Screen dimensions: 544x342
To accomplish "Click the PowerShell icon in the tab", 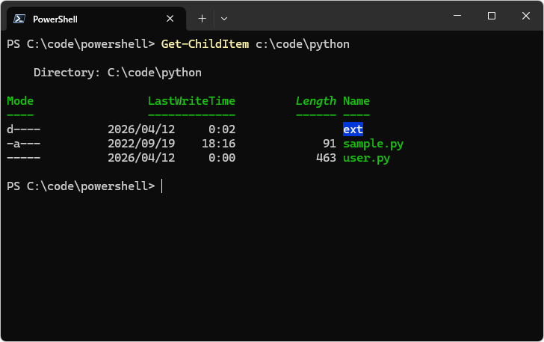I will click(x=20, y=19).
